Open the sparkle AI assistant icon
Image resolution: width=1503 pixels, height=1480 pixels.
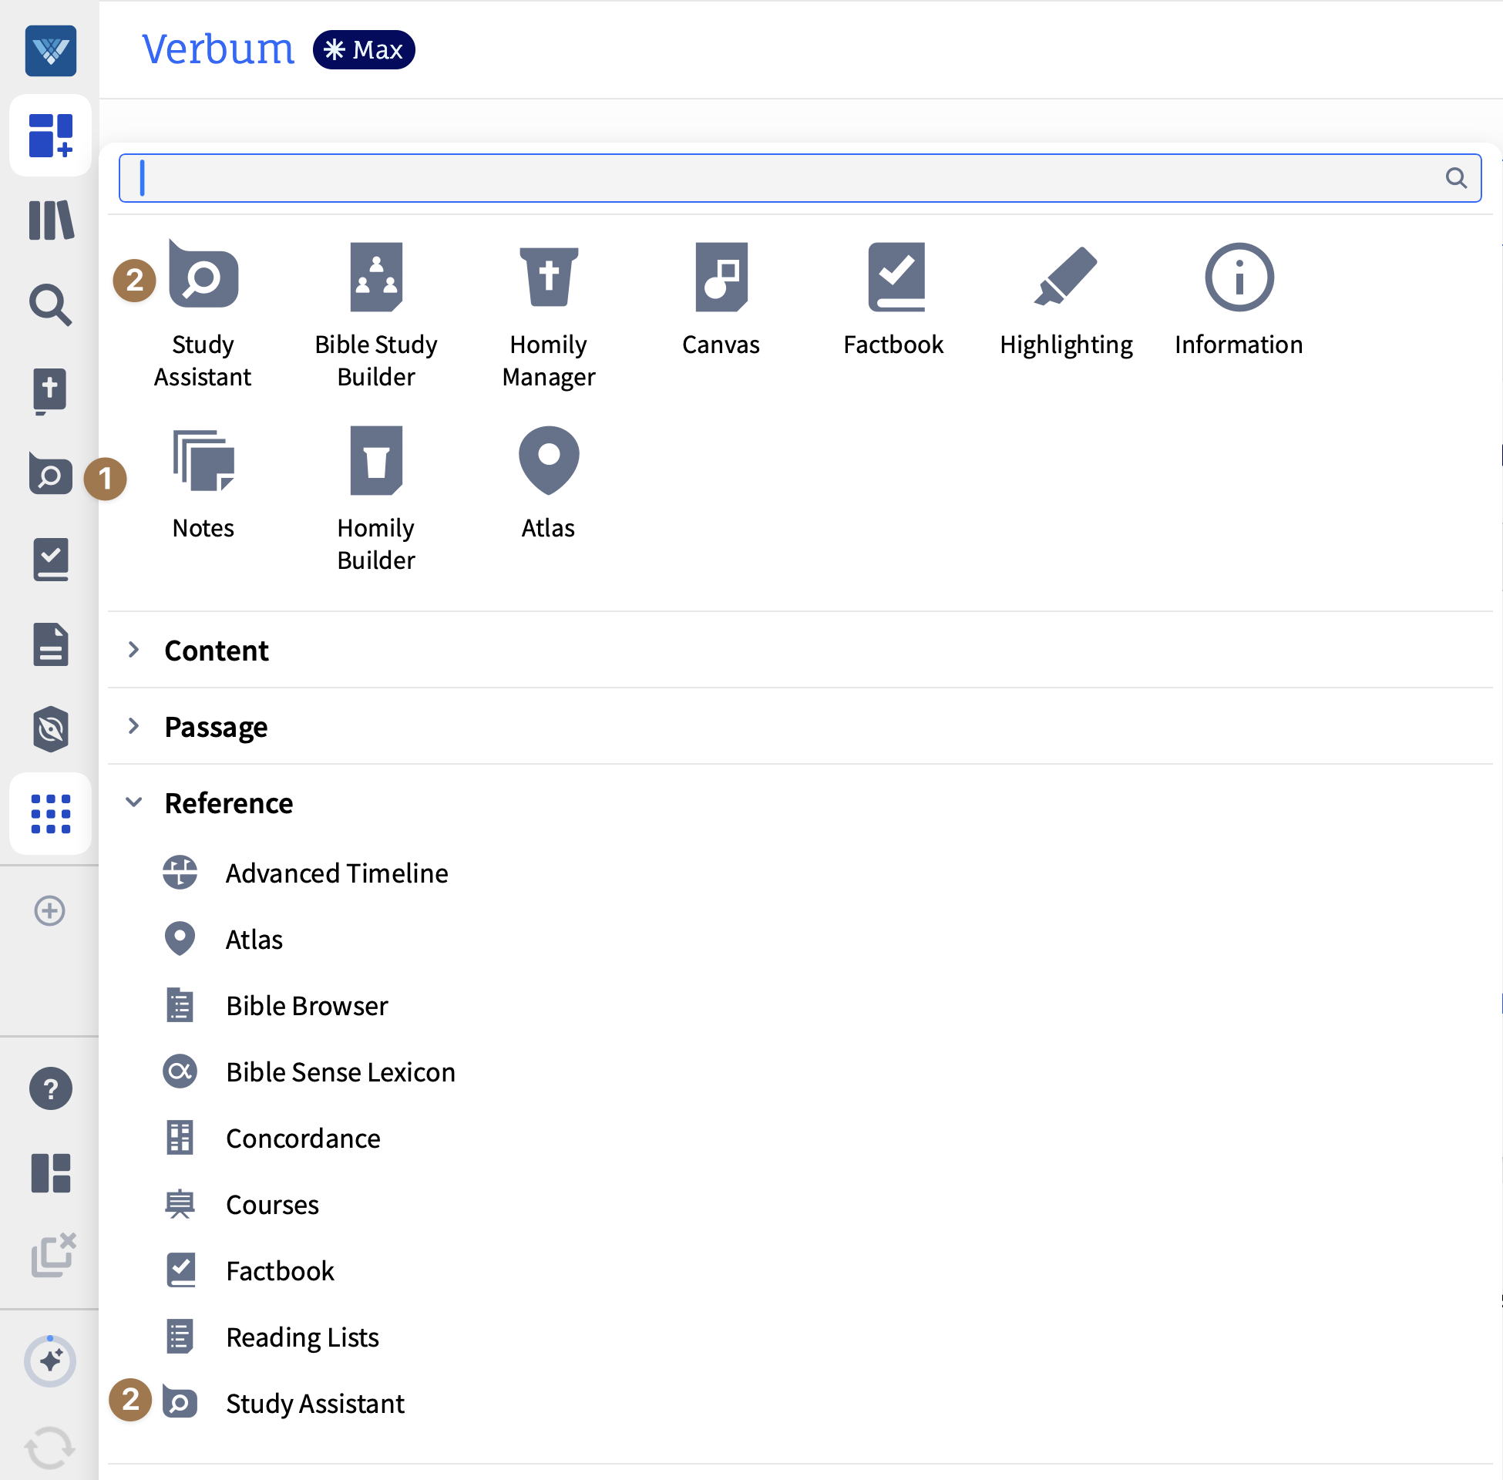coord(51,1361)
